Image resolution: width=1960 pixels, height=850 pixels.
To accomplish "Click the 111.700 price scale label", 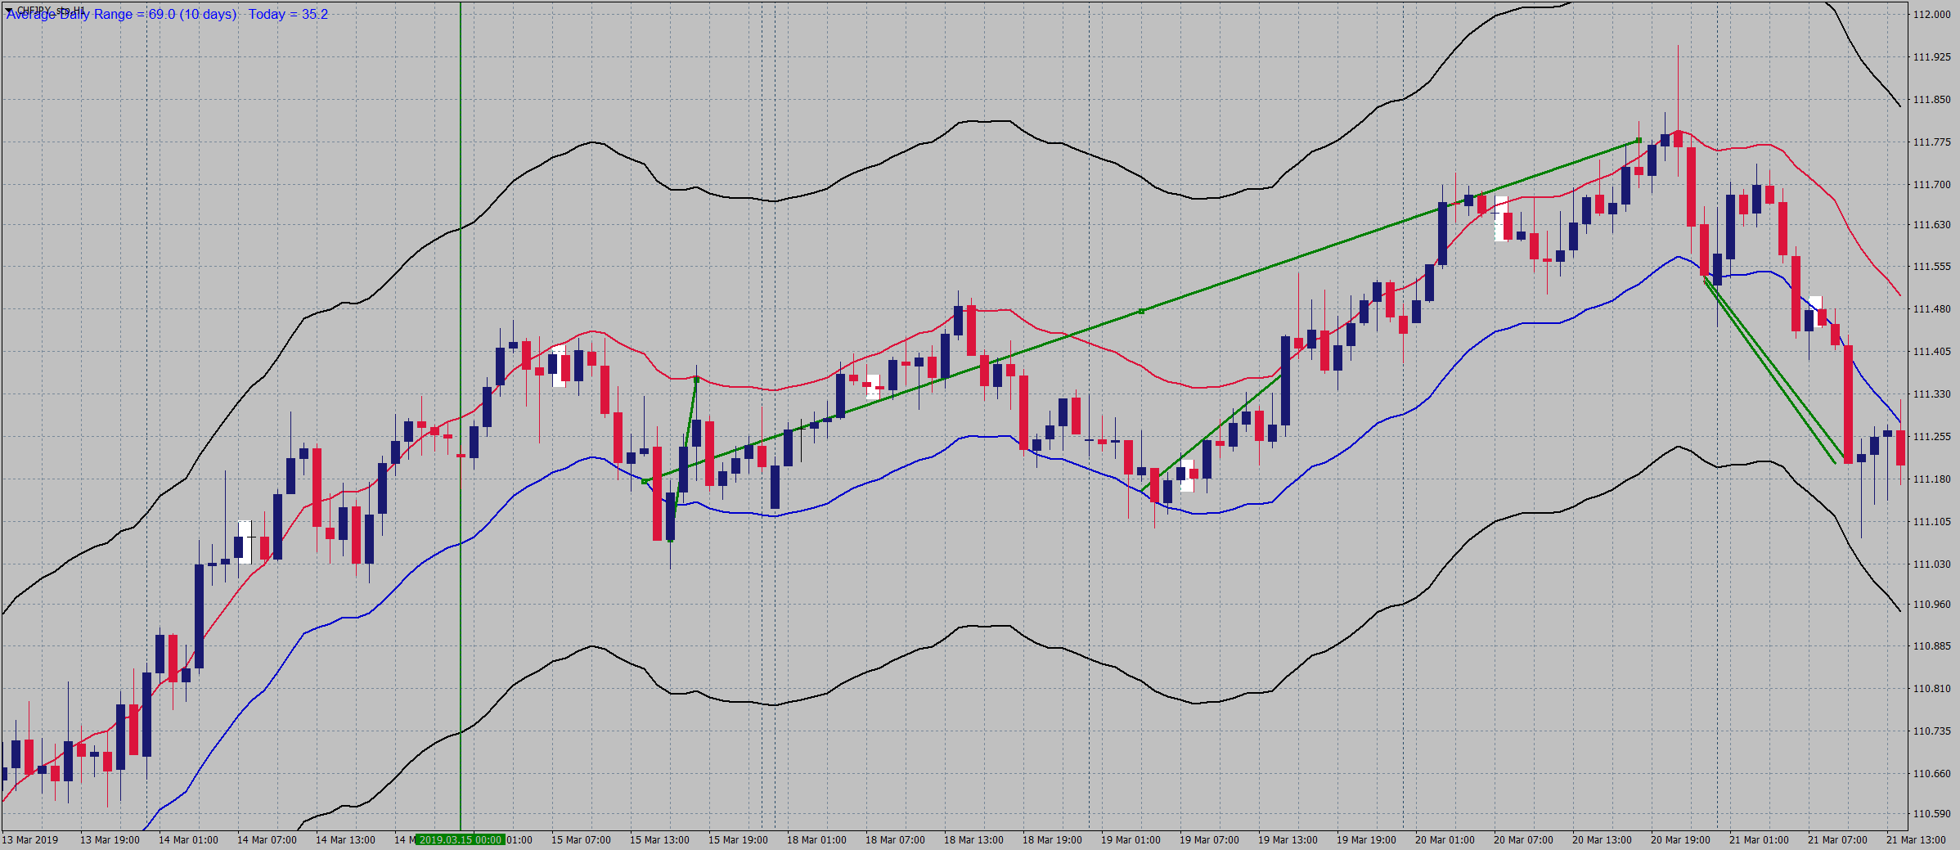I will (x=1931, y=185).
